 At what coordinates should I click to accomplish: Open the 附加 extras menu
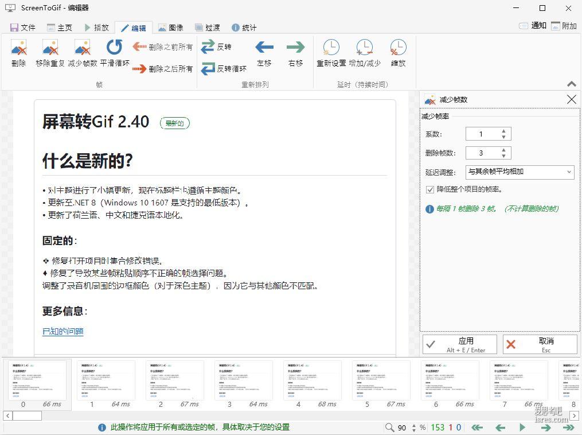(564, 26)
